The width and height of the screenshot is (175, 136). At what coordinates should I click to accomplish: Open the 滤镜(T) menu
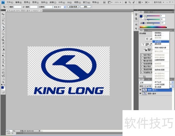click(53, 2)
